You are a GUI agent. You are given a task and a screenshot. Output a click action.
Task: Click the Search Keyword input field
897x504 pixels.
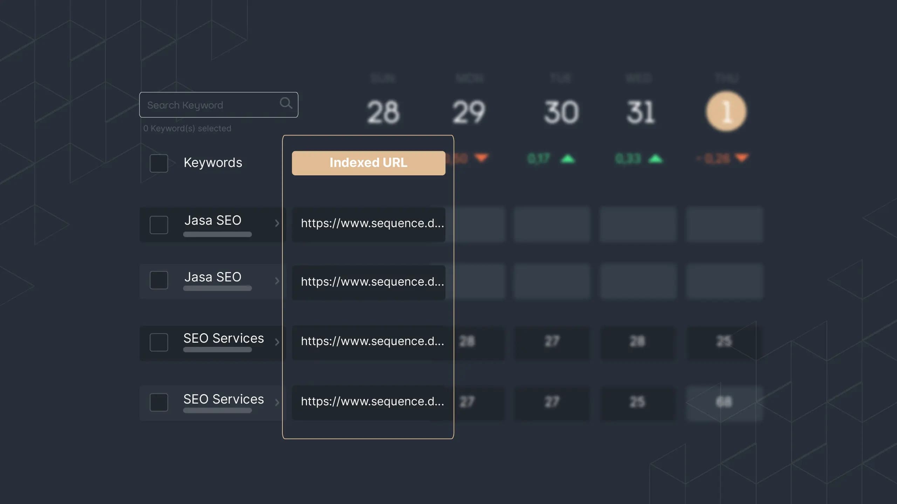click(219, 105)
